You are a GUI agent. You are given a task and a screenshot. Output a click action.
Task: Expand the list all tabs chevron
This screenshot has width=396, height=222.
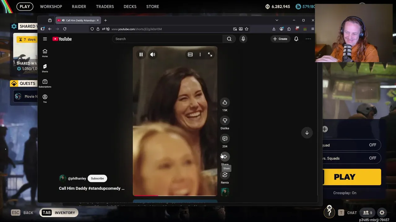(x=277, y=20)
